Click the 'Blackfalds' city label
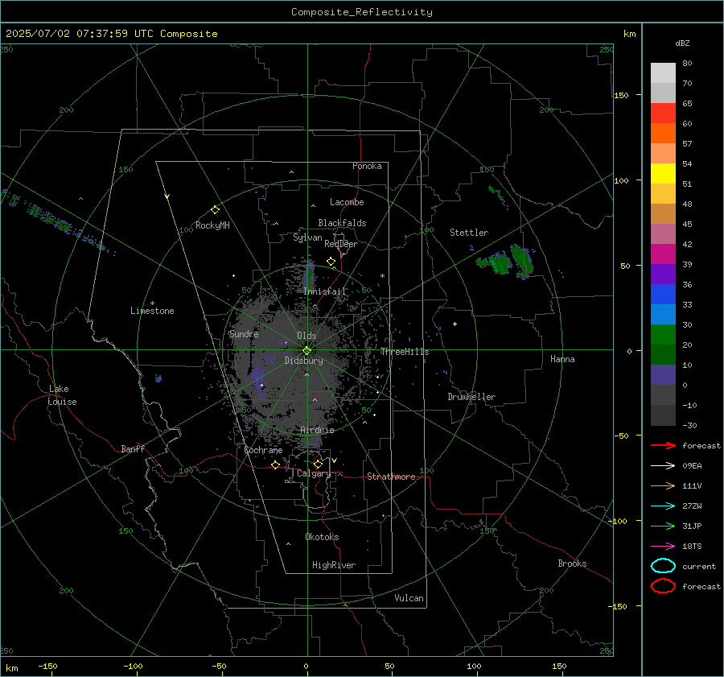Image resolution: width=724 pixels, height=677 pixels. pos(342,223)
